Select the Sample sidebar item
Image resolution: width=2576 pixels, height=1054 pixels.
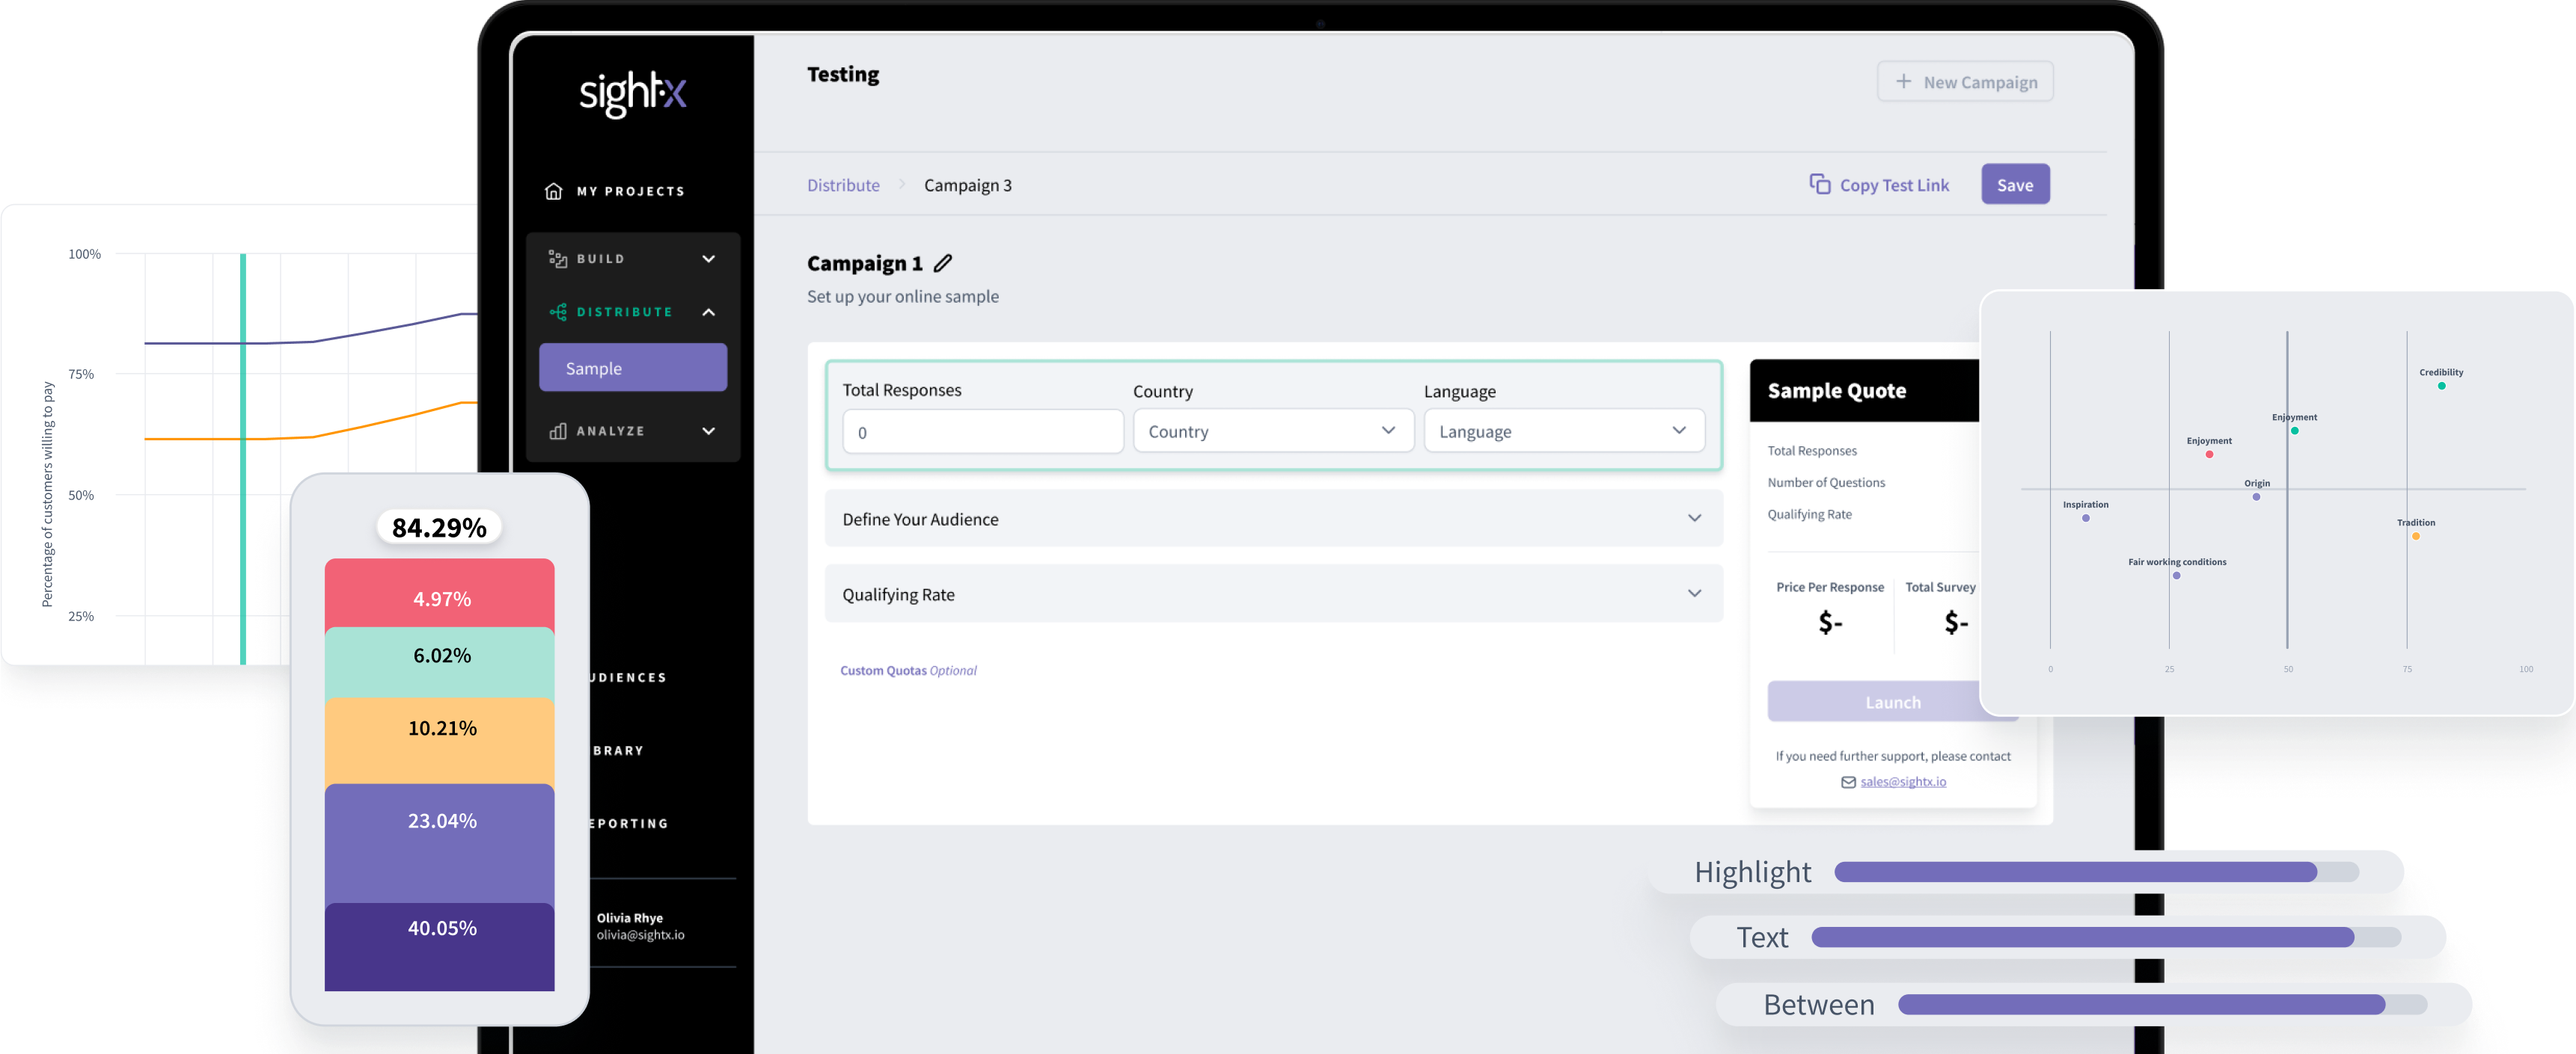coord(632,368)
